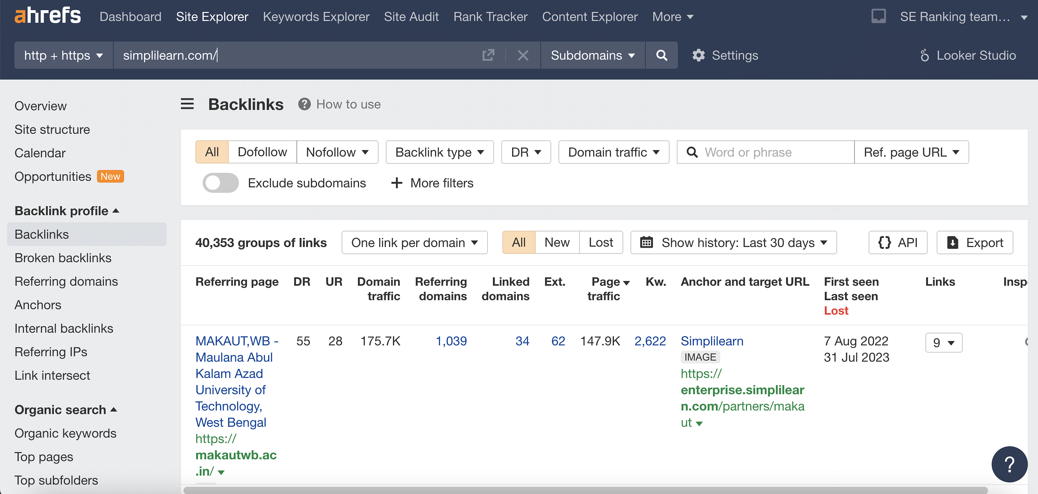The height and width of the screenshot is (494, 1038).
Task: Click the Word or phrase search field
Action: (765, 152)
